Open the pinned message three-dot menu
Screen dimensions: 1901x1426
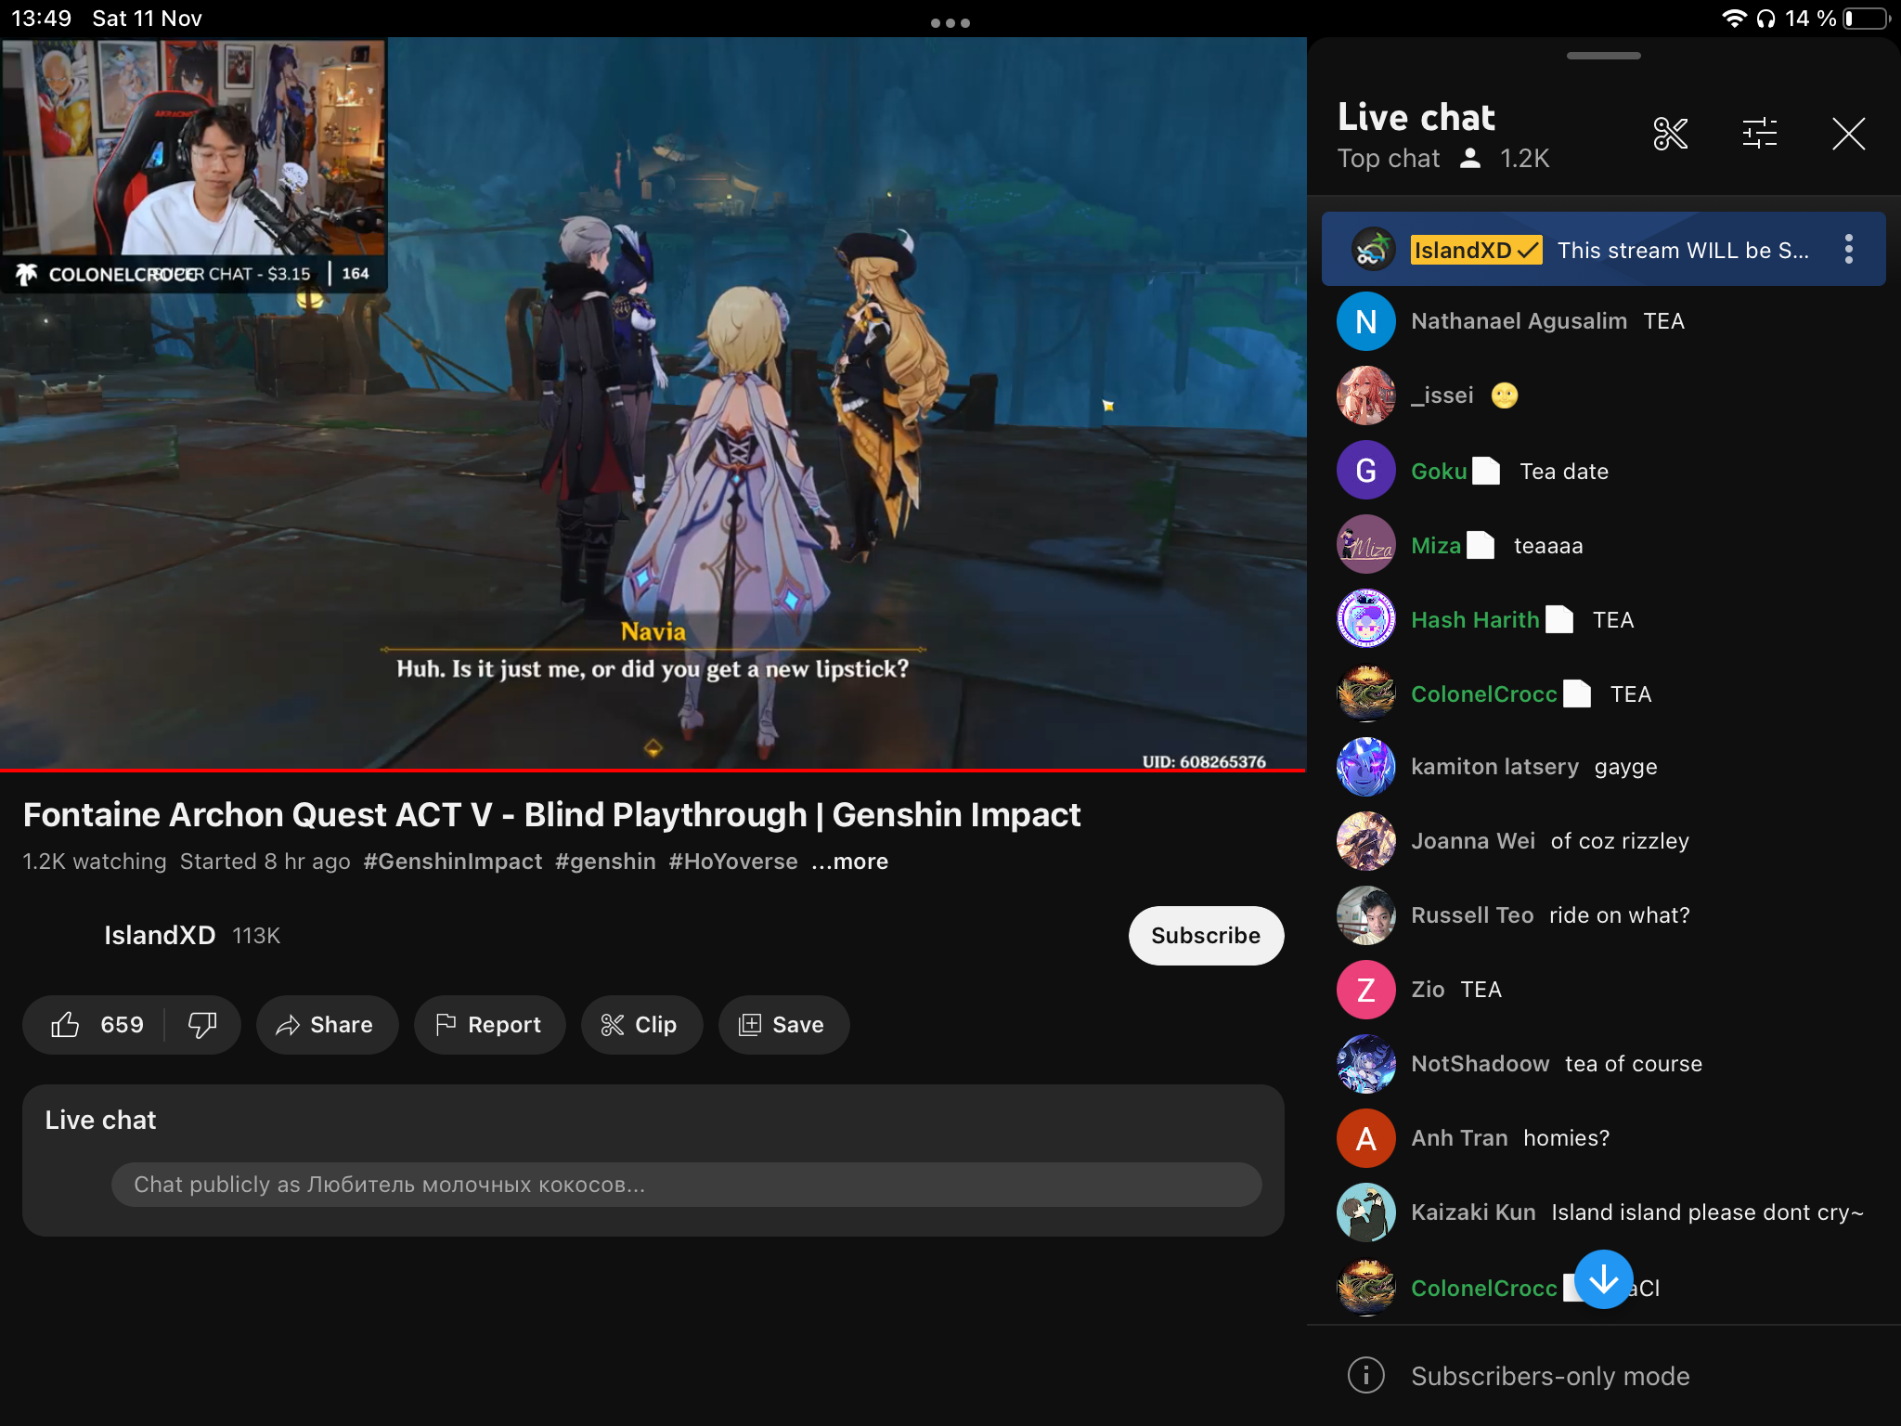point(1848,249)
